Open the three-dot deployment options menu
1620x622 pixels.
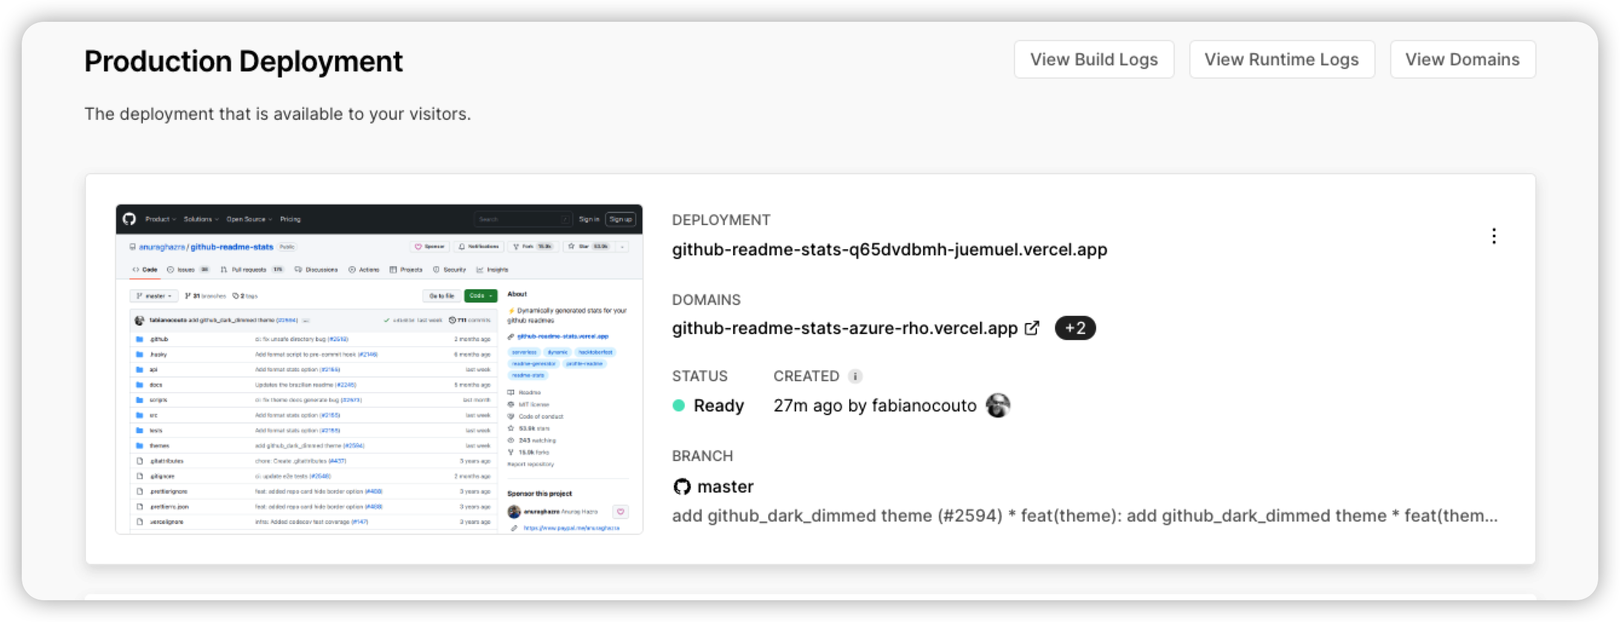pos(1494,236)
